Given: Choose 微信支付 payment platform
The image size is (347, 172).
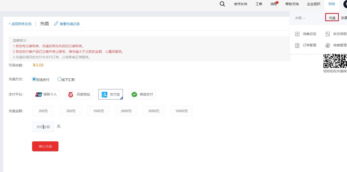Looking at the screenshot, I should tap(142, 94).
